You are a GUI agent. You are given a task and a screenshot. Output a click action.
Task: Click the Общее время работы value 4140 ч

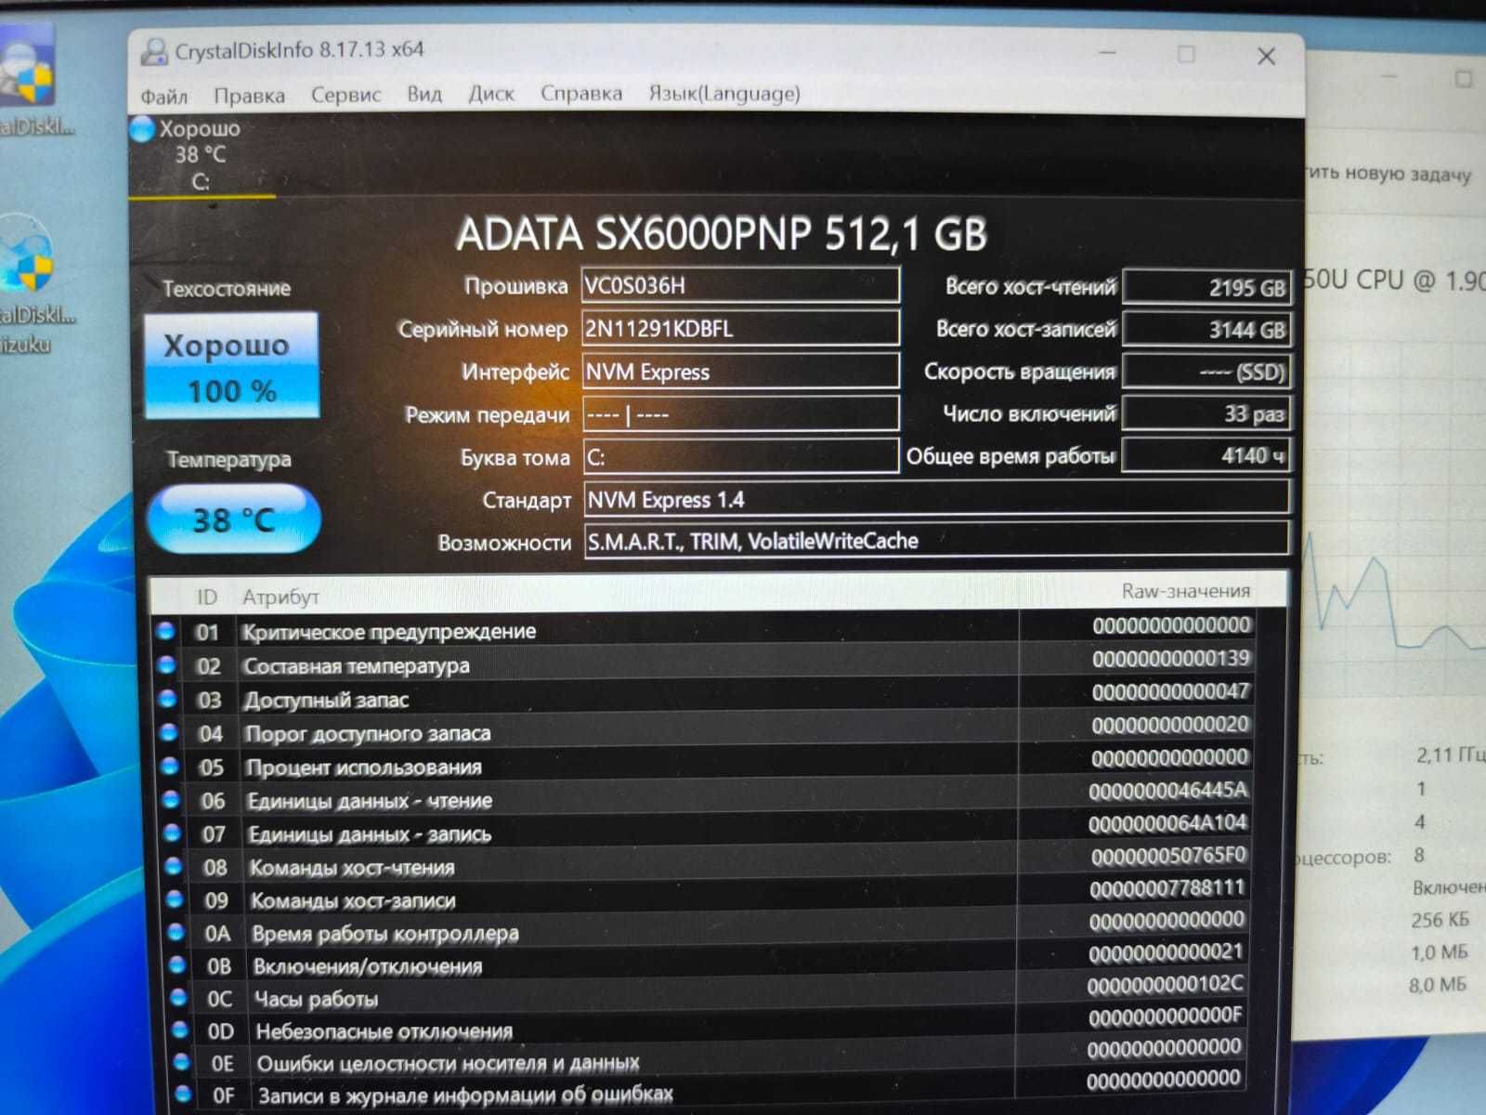coord(1206,455)
